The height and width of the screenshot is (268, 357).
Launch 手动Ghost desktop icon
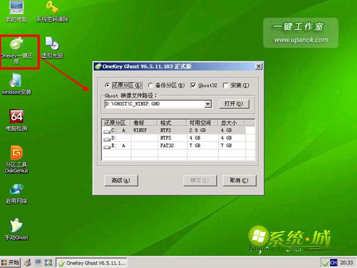point(17,229)
